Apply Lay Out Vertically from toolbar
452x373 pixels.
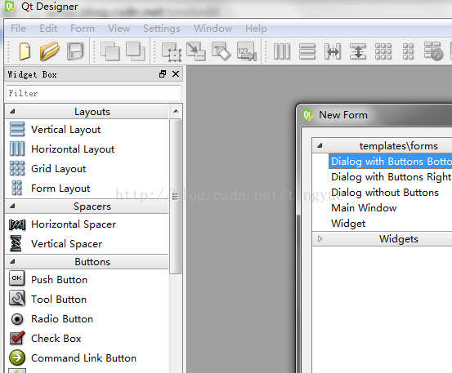pos(307,51)
